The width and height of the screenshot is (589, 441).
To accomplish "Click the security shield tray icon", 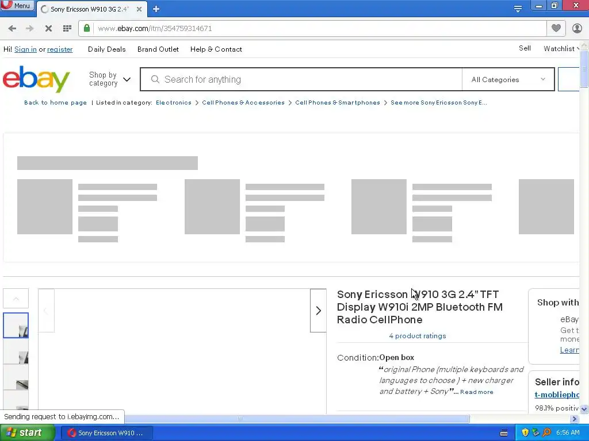I will click(525, 433).
